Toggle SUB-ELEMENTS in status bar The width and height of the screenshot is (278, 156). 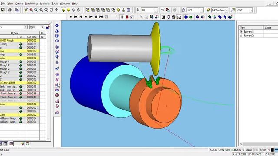click(x=235, y=150)
